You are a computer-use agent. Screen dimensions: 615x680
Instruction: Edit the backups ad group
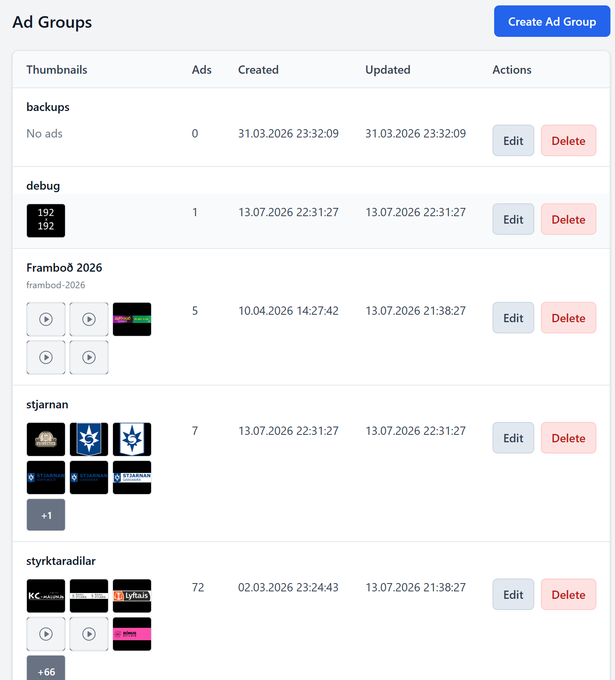coord(513,140)
